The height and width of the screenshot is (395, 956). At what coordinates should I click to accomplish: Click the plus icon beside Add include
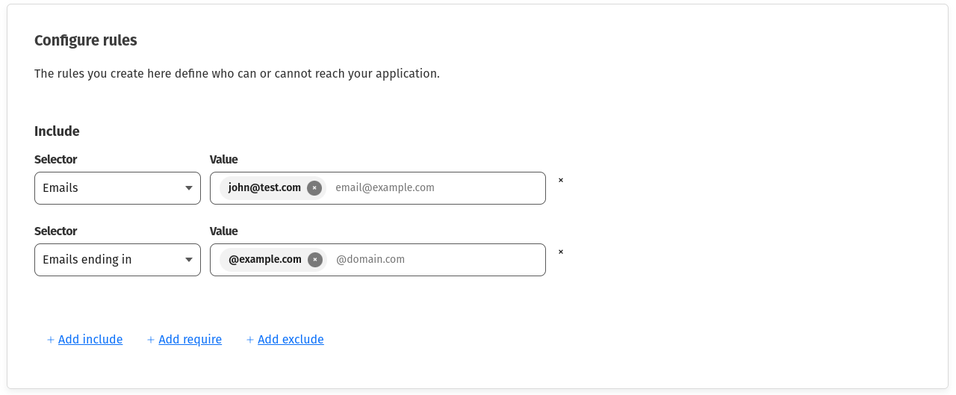(x=51, y=340)
